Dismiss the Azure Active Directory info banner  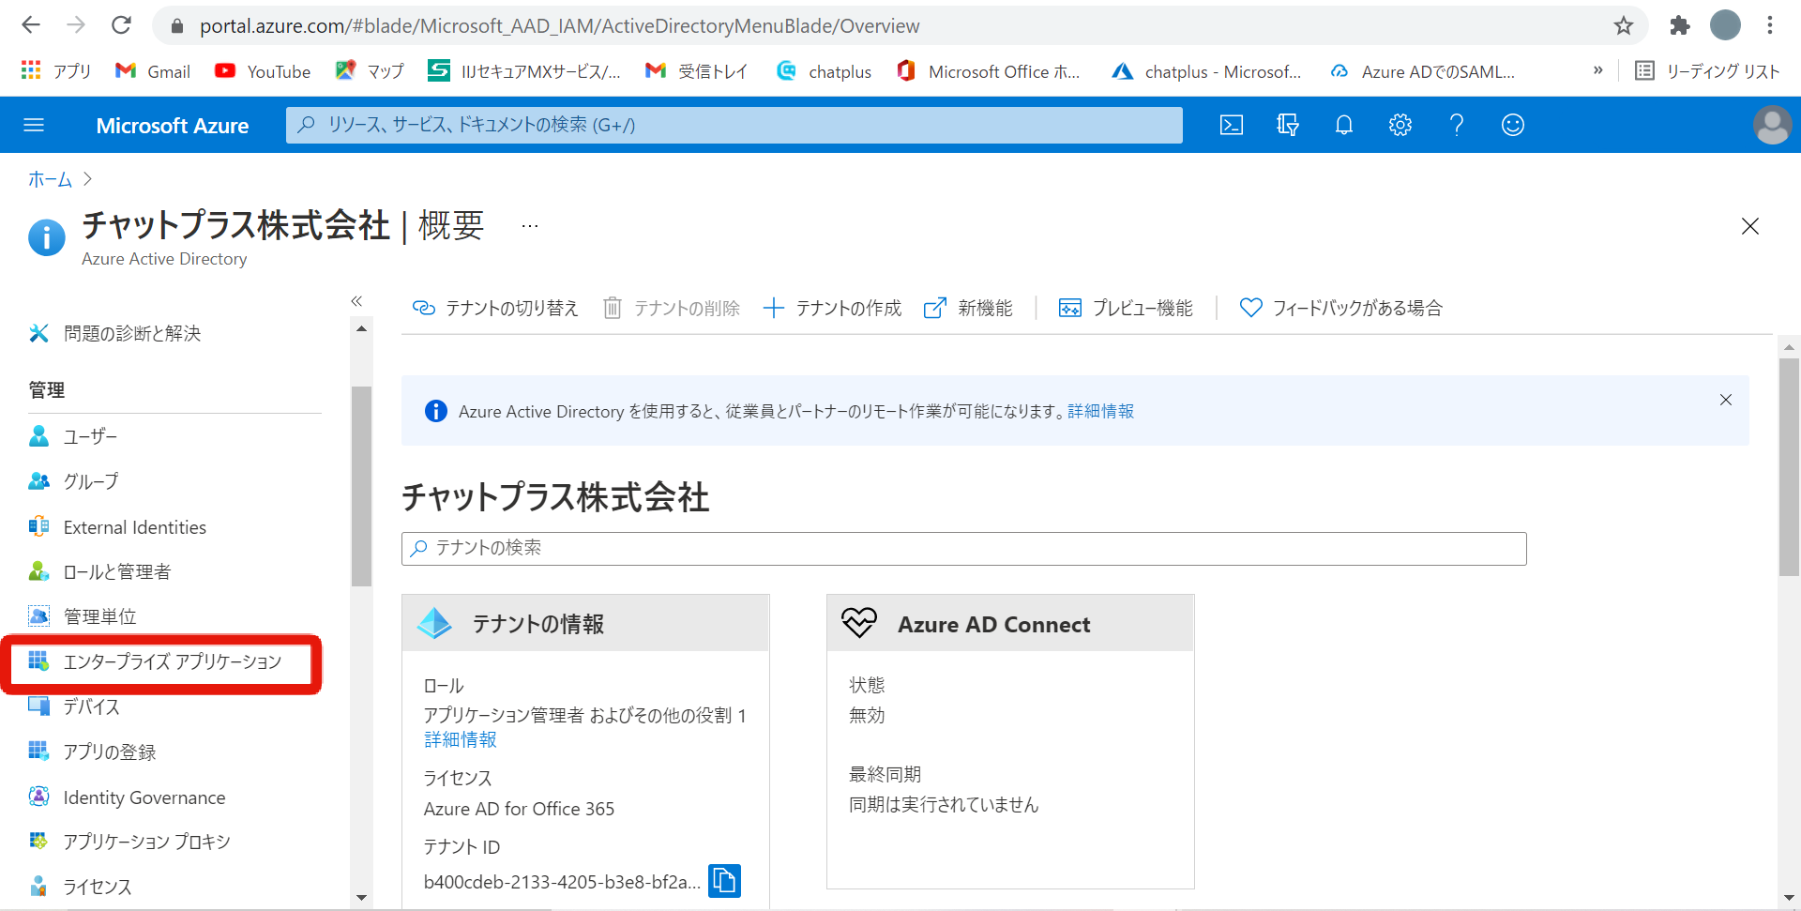(x=1725, y=400)
